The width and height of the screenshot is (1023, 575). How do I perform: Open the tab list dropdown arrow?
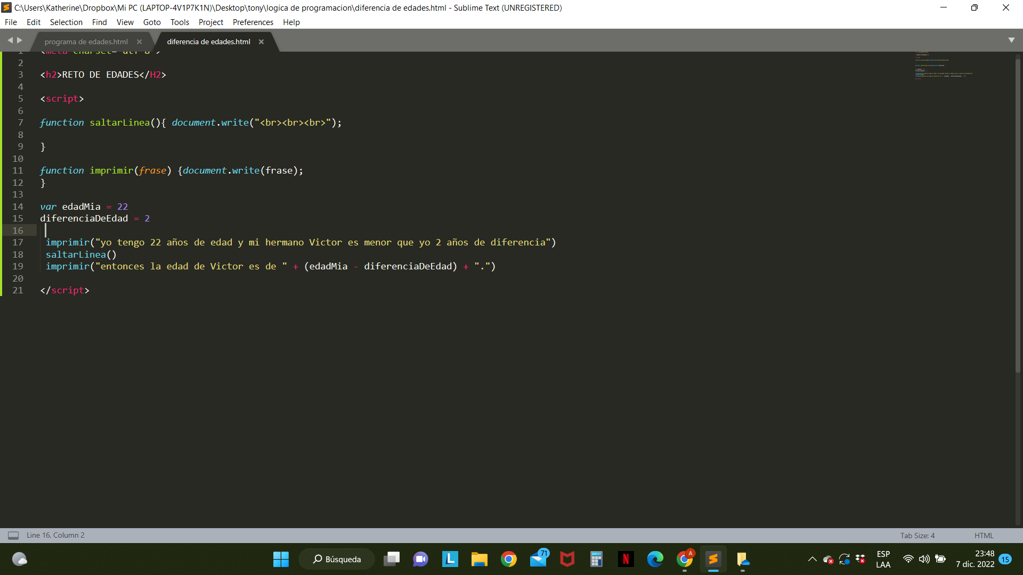click(1011, 40)
